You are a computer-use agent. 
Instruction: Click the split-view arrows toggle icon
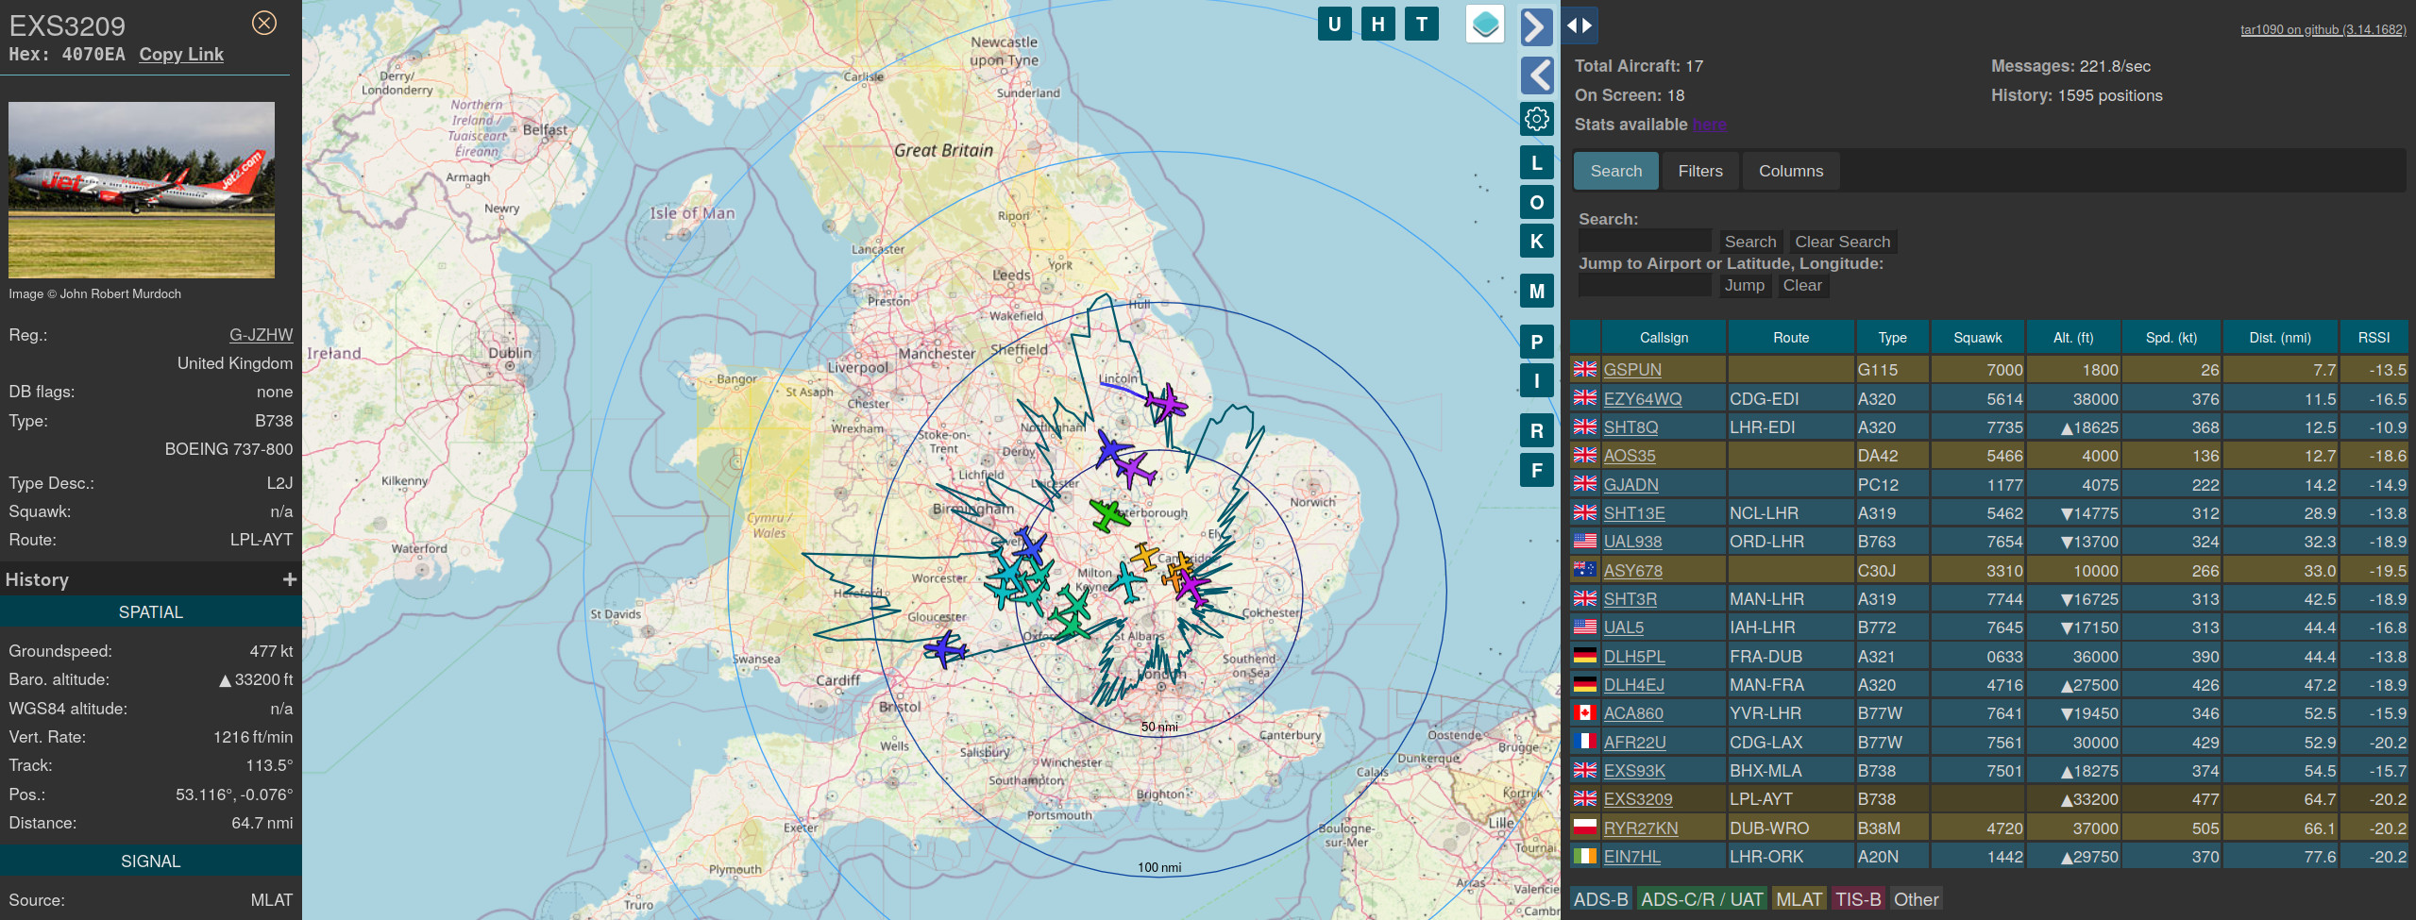coord(1580,25)
